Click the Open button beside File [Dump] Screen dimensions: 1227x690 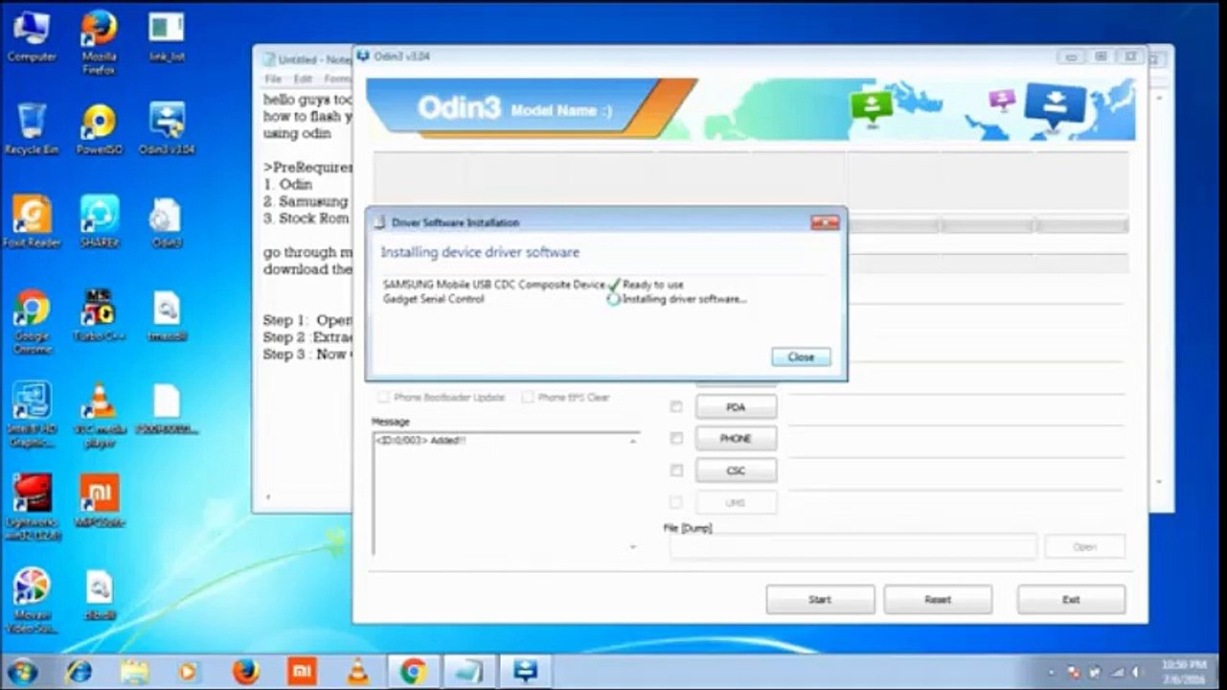pyautogui.click(x=1084, y=546)
